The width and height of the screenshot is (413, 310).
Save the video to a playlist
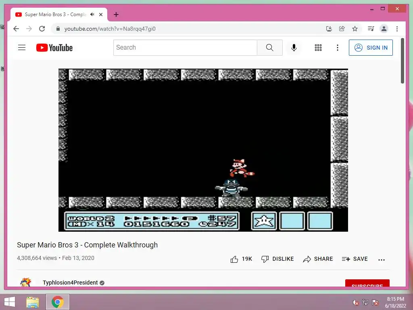(x=355, y=259)
